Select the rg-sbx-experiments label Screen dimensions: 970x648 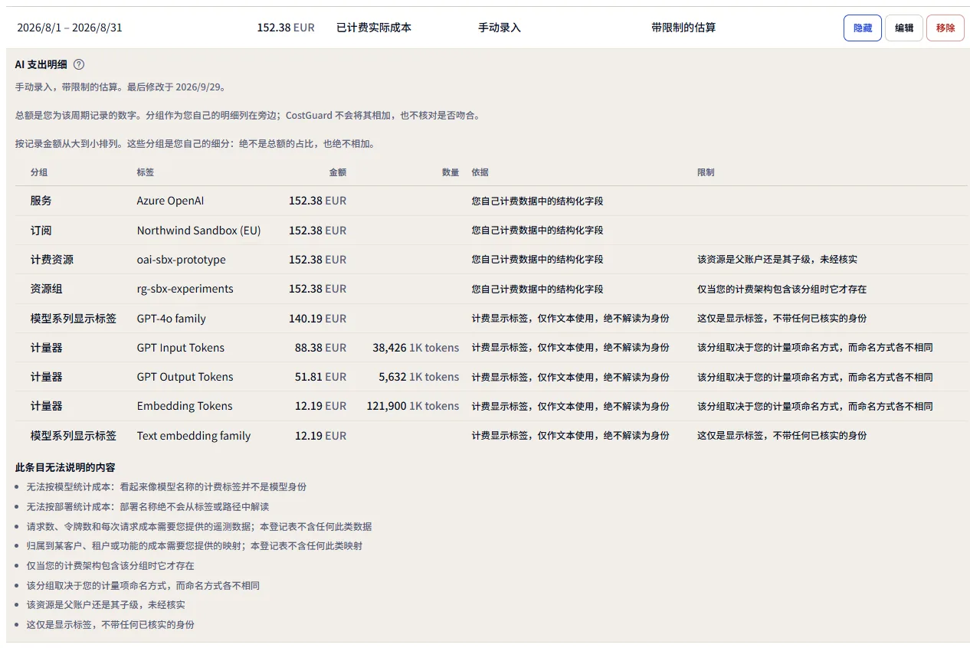click(185, 289)
